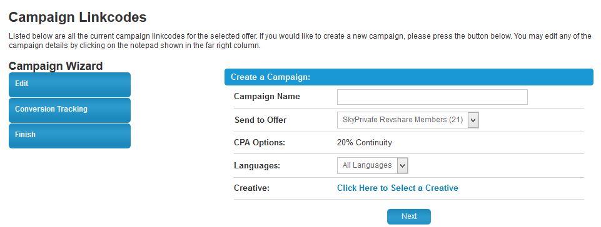Click the Campaign Name label
Image resolution: width=601 pixels, height=227 pixels.
click(x=267, y=97)
